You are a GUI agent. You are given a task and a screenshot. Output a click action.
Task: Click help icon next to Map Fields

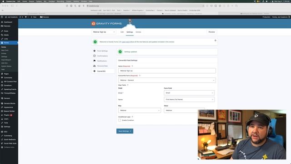tap(128, 85)
